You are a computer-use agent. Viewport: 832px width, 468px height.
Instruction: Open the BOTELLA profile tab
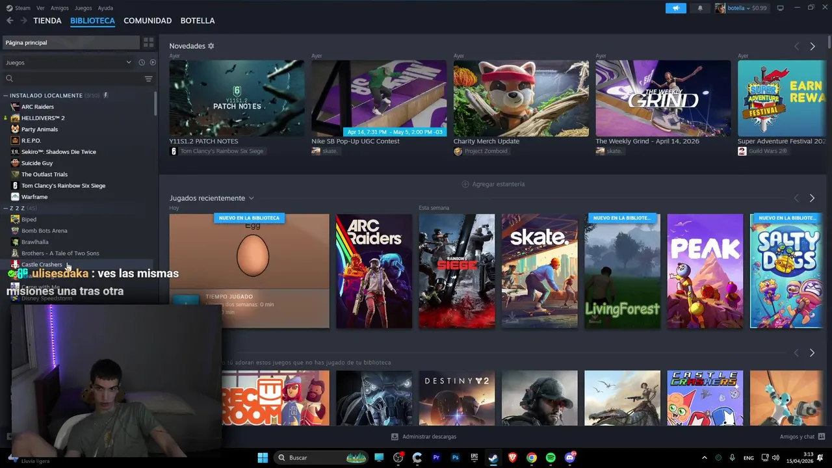click(x=198, y=21)
